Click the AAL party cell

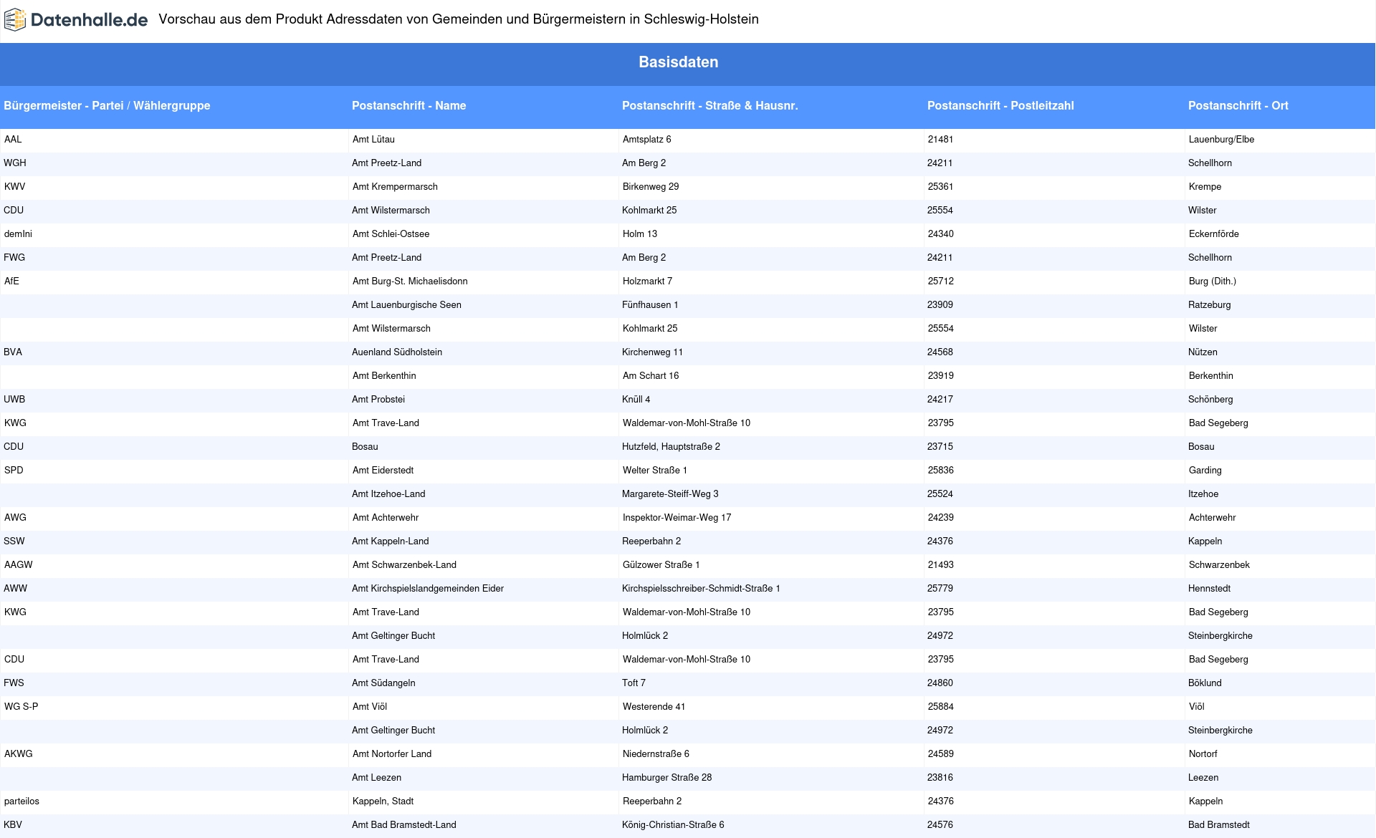13,140
